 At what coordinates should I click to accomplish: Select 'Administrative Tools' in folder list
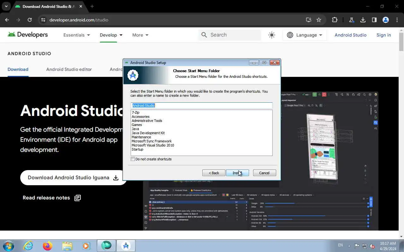pos(147,121)
